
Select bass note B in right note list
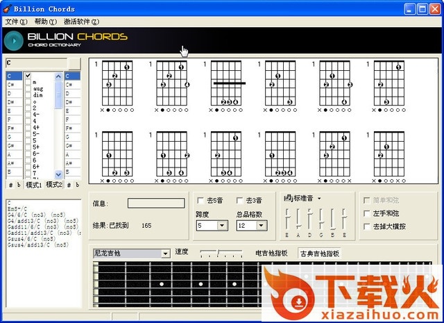pyautogui.click(x=72, y=172)
